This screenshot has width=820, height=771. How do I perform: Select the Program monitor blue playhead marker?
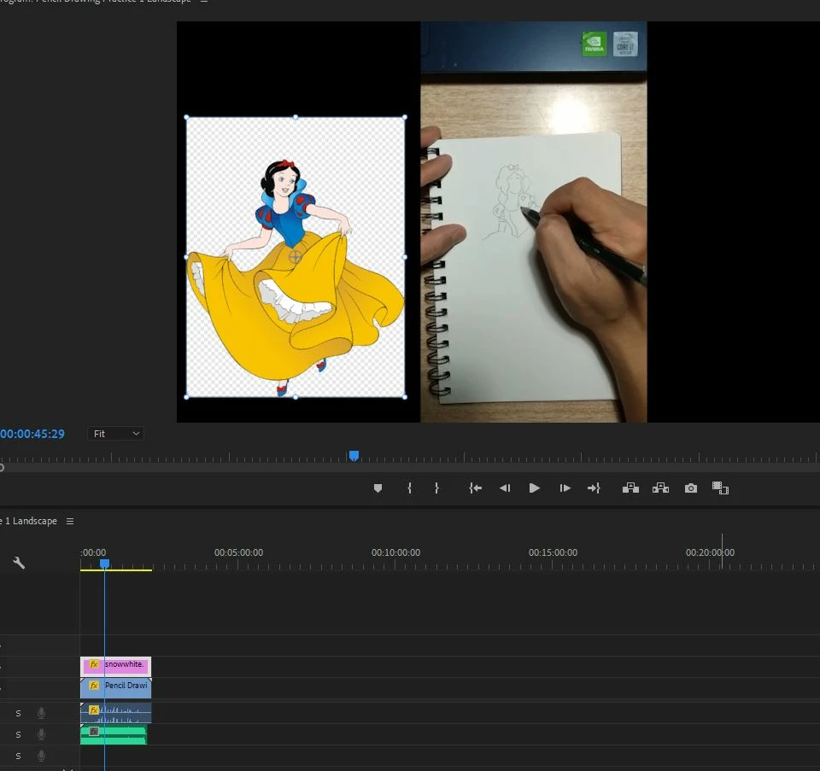pyautogui.click(x=354, y=456)
